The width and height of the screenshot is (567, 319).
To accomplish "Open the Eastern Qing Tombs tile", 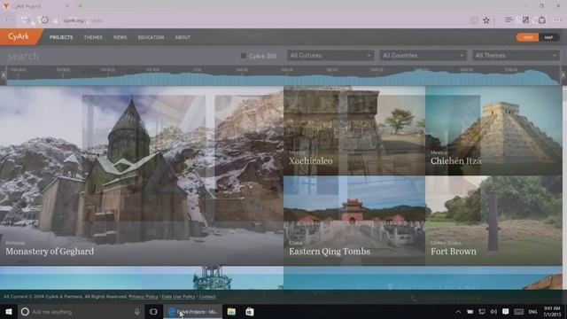I will click(354, 221).
